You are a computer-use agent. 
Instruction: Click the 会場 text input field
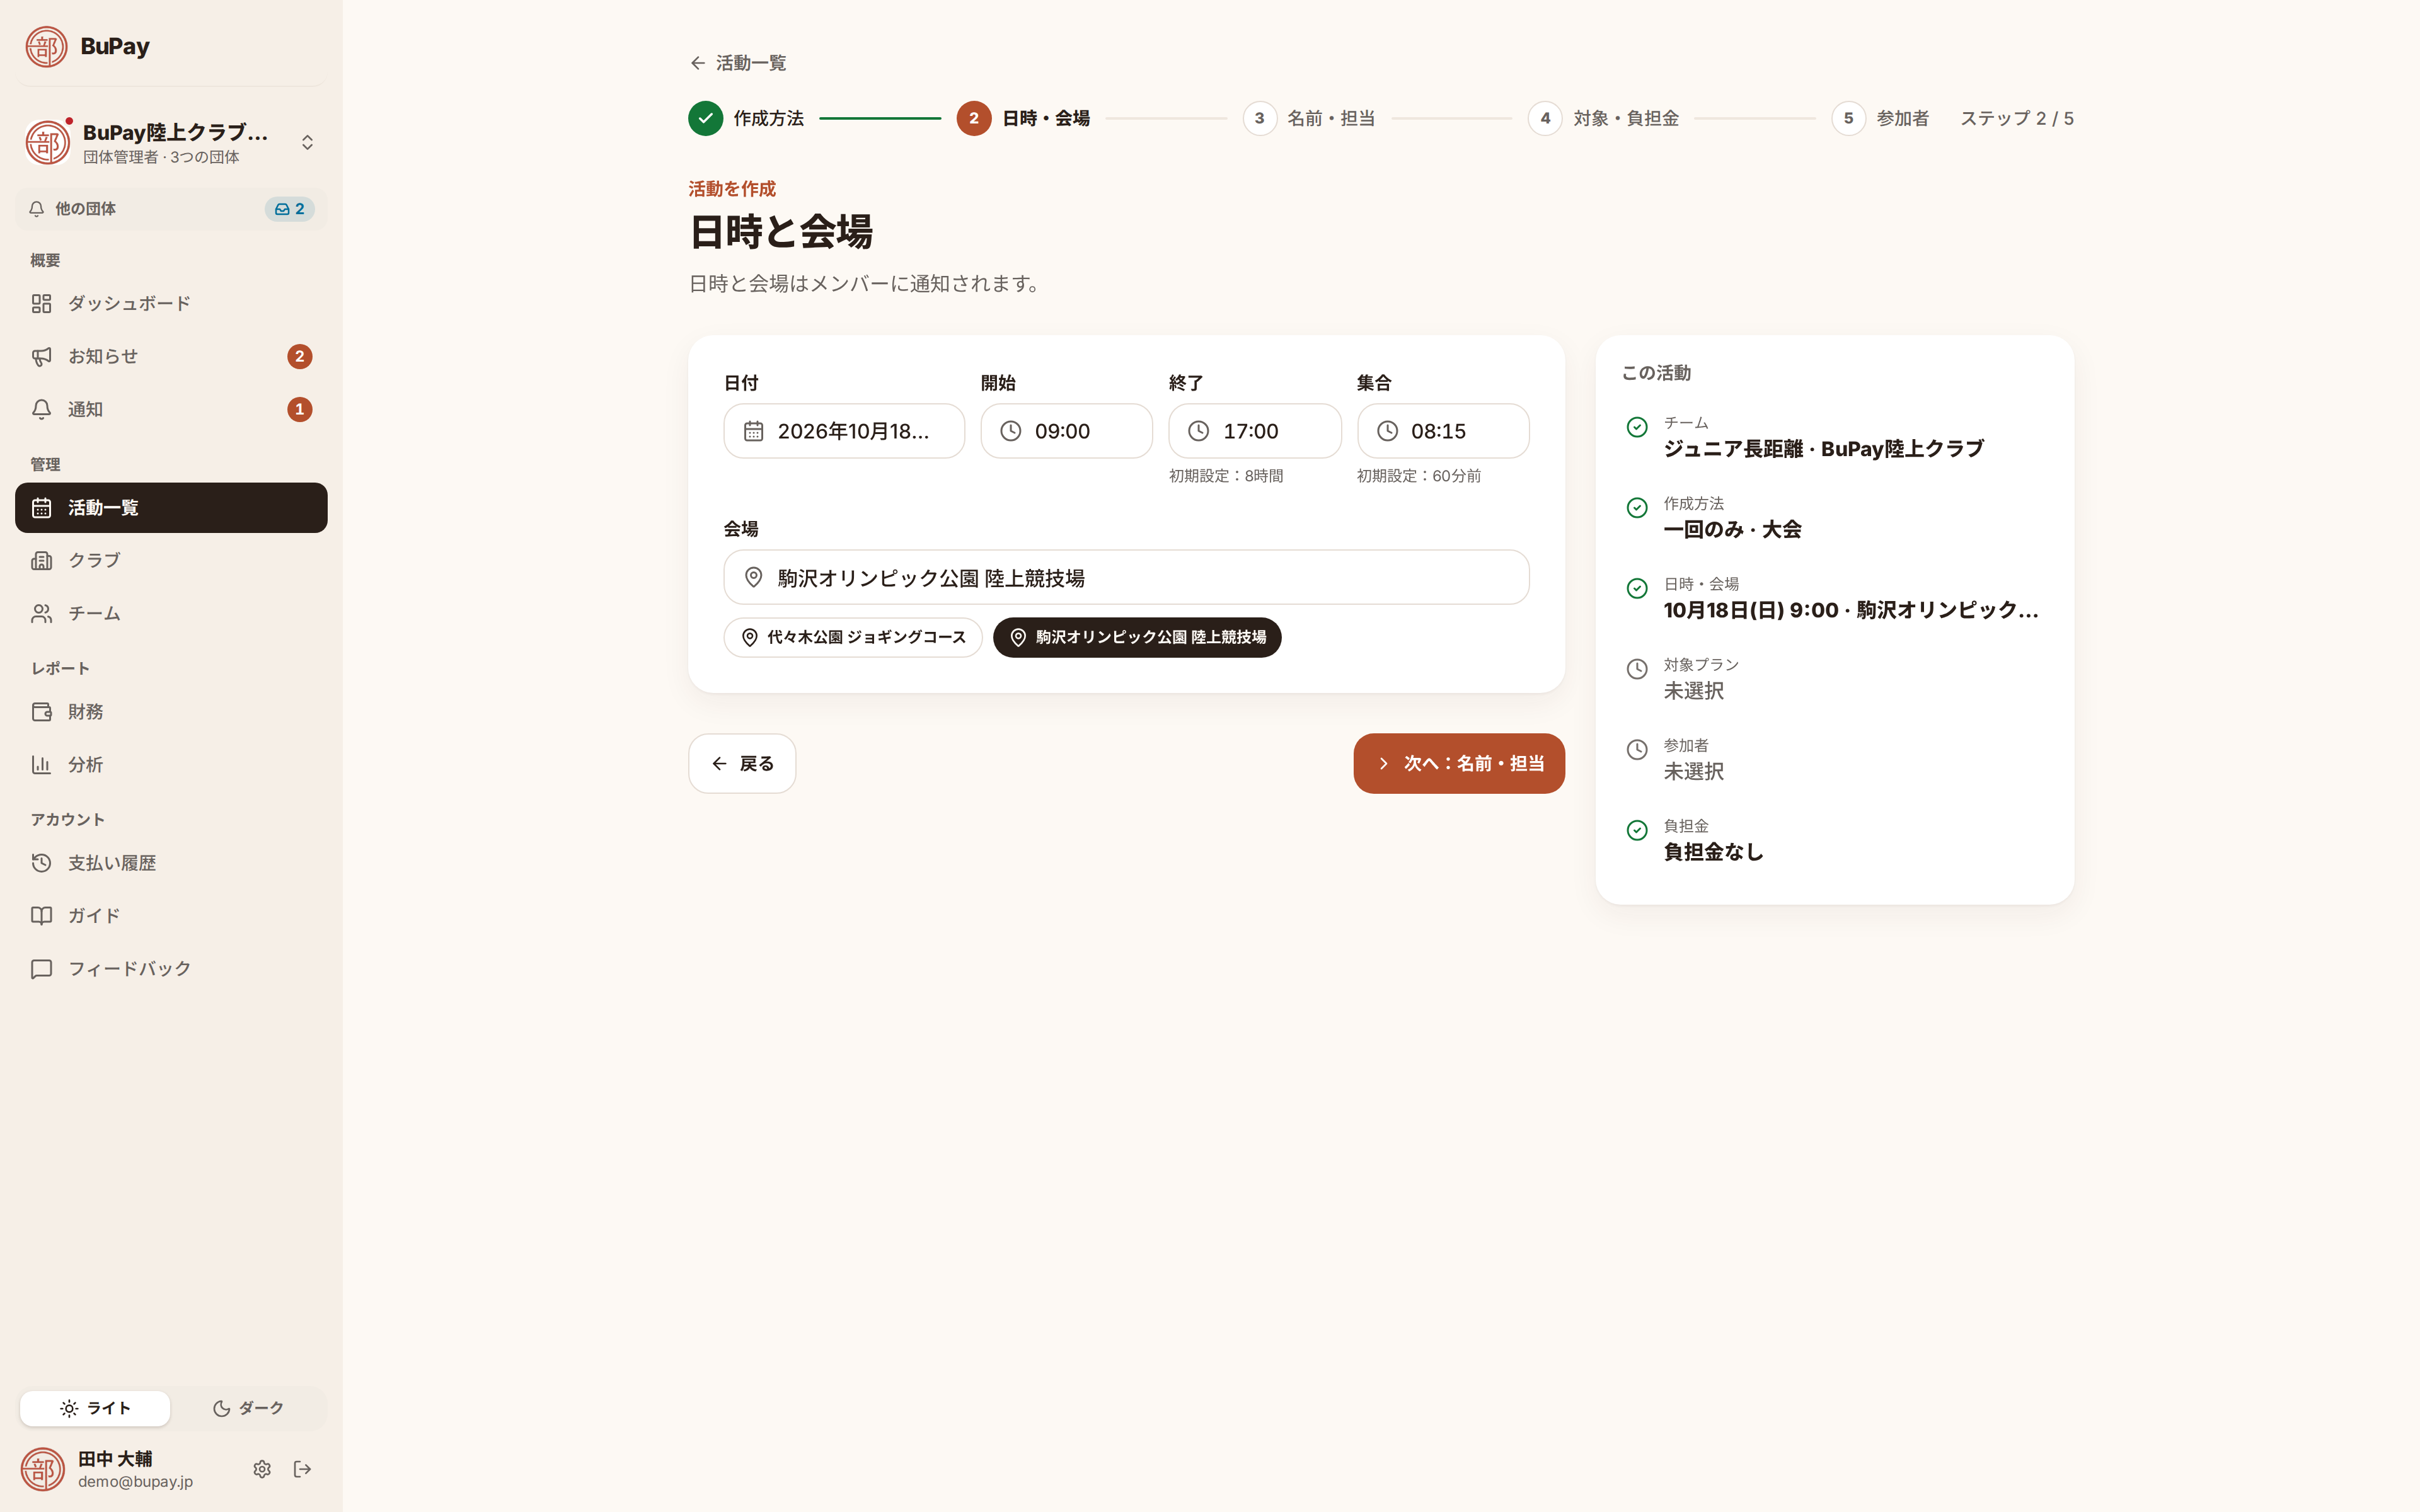click(1126, 577)
